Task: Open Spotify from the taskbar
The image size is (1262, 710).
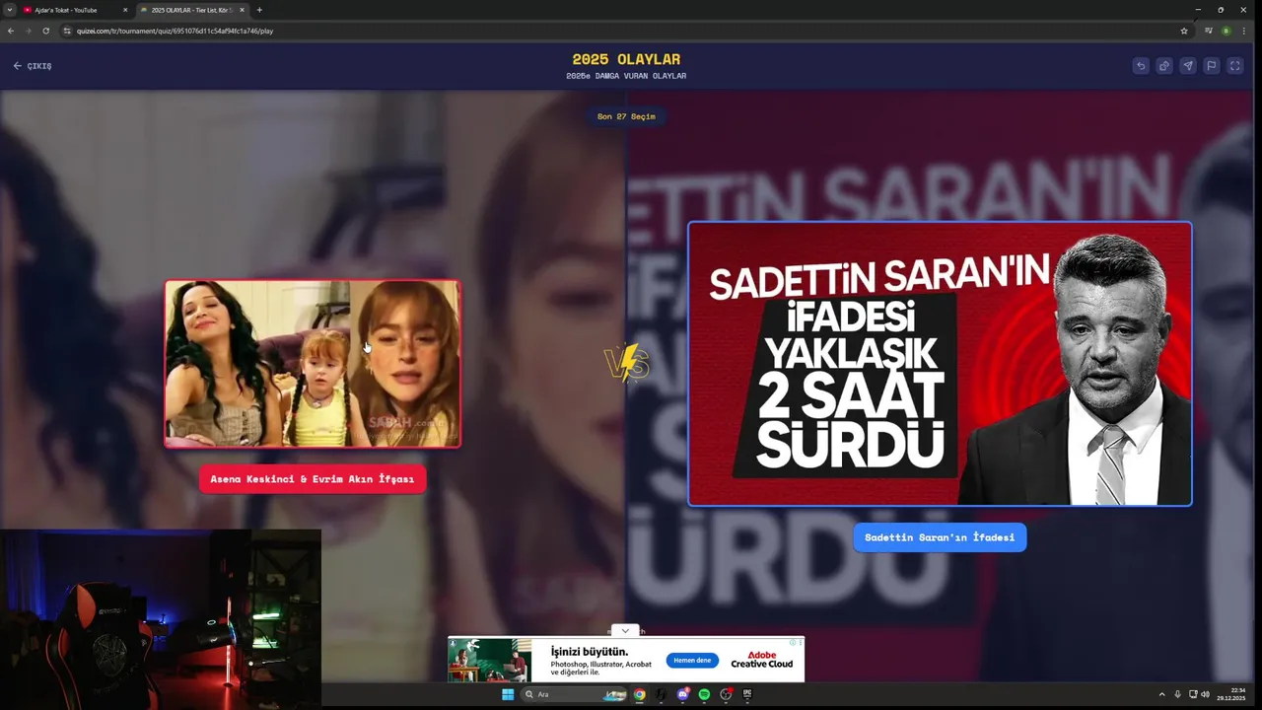Action: [704, 694]
